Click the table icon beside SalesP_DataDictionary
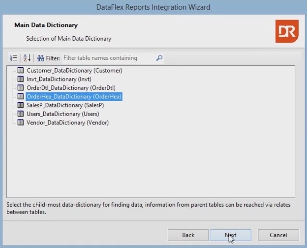The image size is (307, 248). click(x=21, y=105)
